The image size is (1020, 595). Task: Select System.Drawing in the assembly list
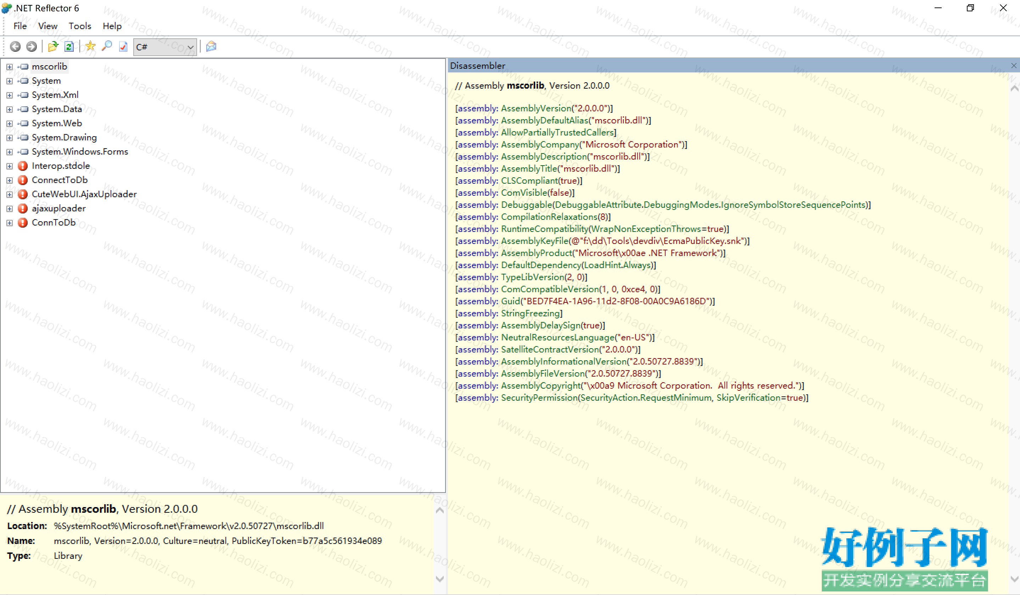[x=65, y=137]
